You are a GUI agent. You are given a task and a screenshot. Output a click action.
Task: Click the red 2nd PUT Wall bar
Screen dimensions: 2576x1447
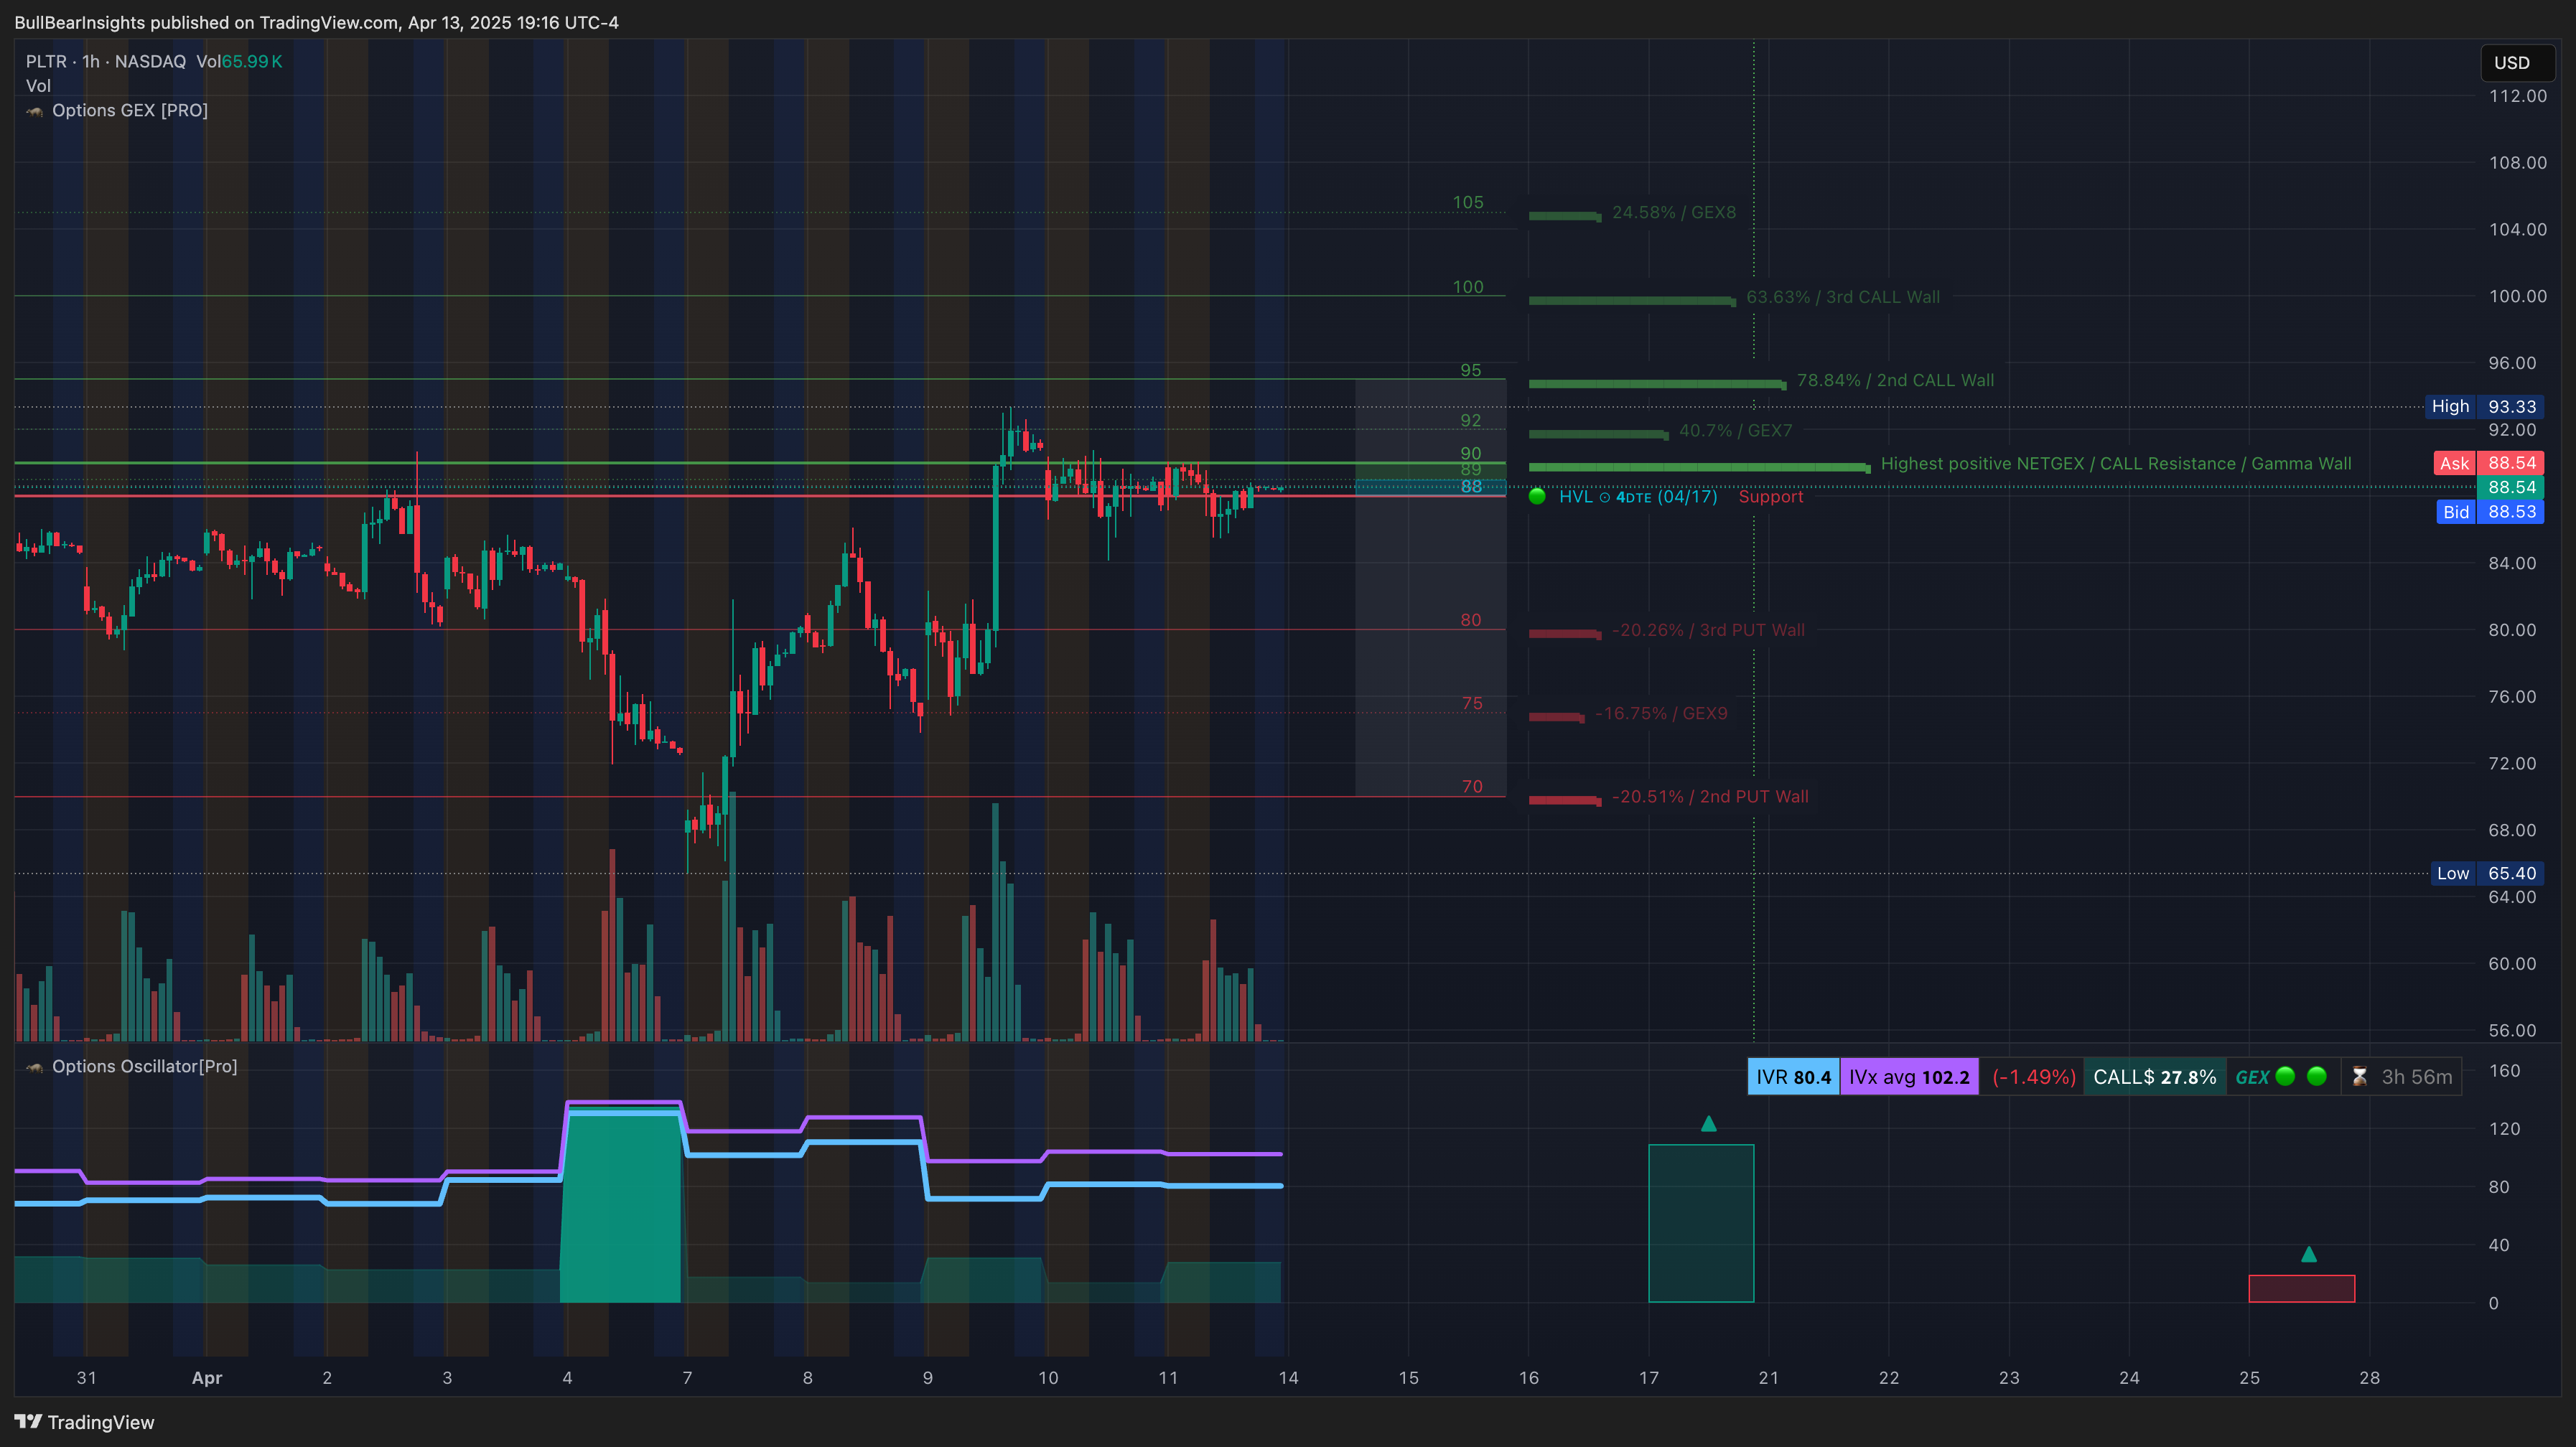[x=1565, y=800]
